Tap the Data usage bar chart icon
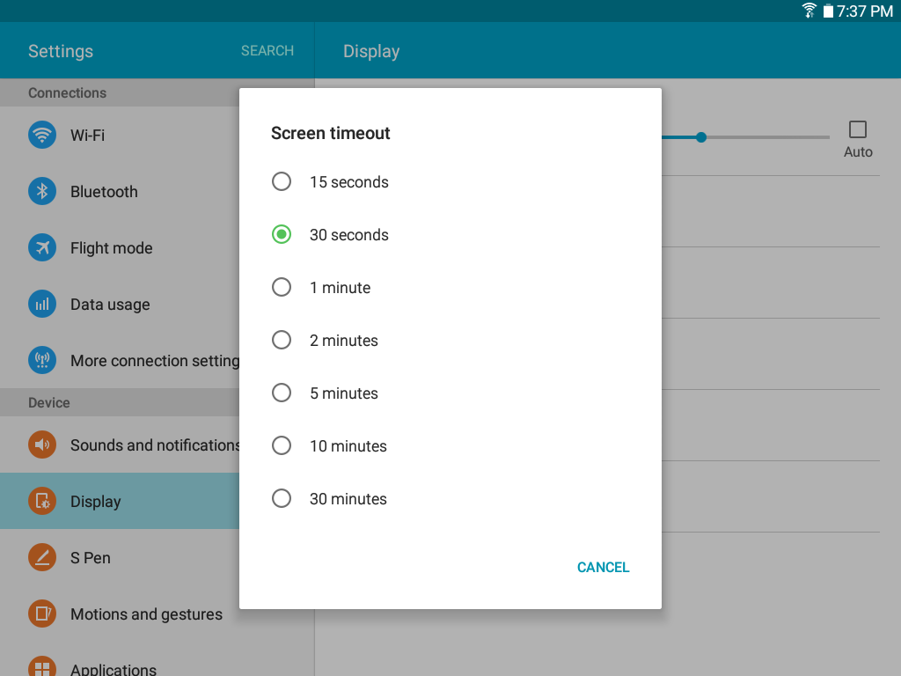The image size is (901, 676). [42, 304]
